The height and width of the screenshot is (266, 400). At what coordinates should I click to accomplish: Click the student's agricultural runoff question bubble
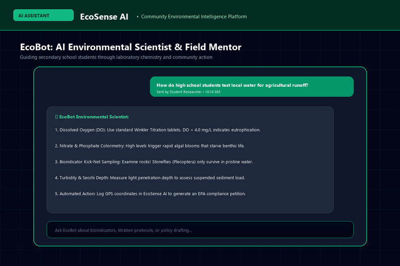point(252,87)
